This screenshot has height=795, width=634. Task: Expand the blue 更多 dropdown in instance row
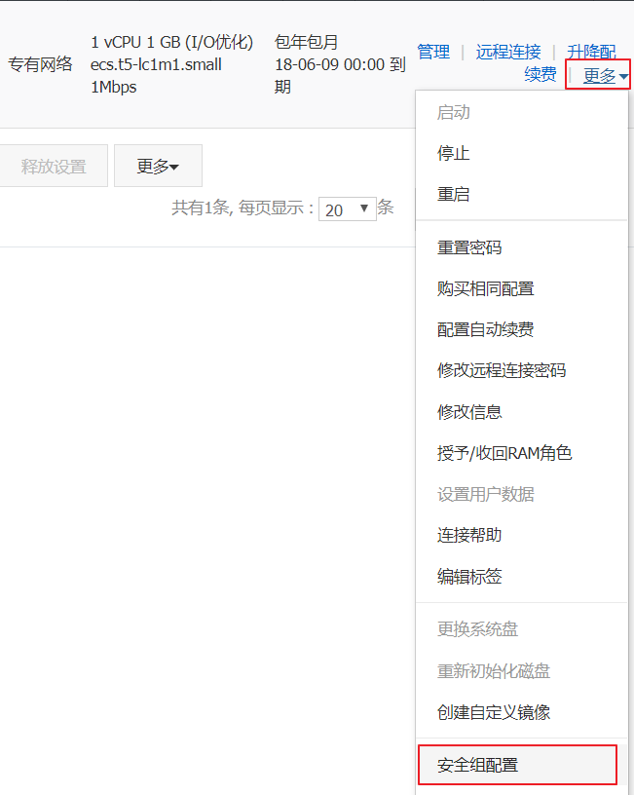606,76
